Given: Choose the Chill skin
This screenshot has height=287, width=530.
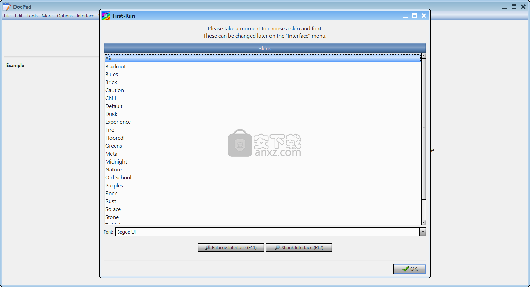Looking at the screenshot, I should 262,98.
